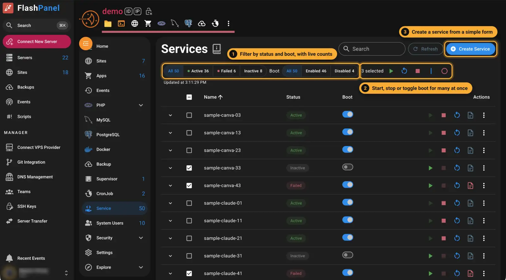The width and height of the screenshot is (506, 280).
Task: Restart the sample-canva-13 service
Action: tap(457, 133)
